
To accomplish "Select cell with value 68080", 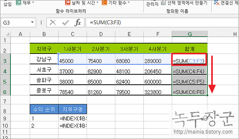I will point(129,59).
